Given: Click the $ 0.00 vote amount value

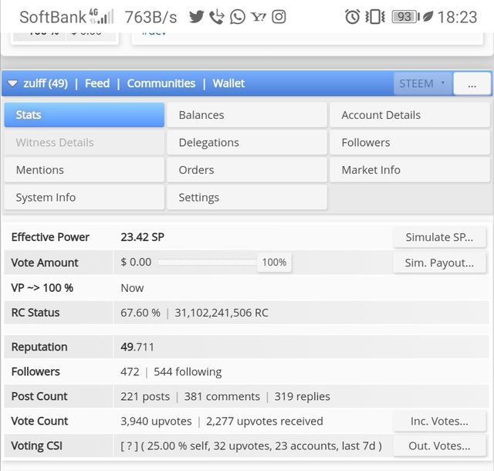Looking at the screenshot, I should click(x=136, y=262).
